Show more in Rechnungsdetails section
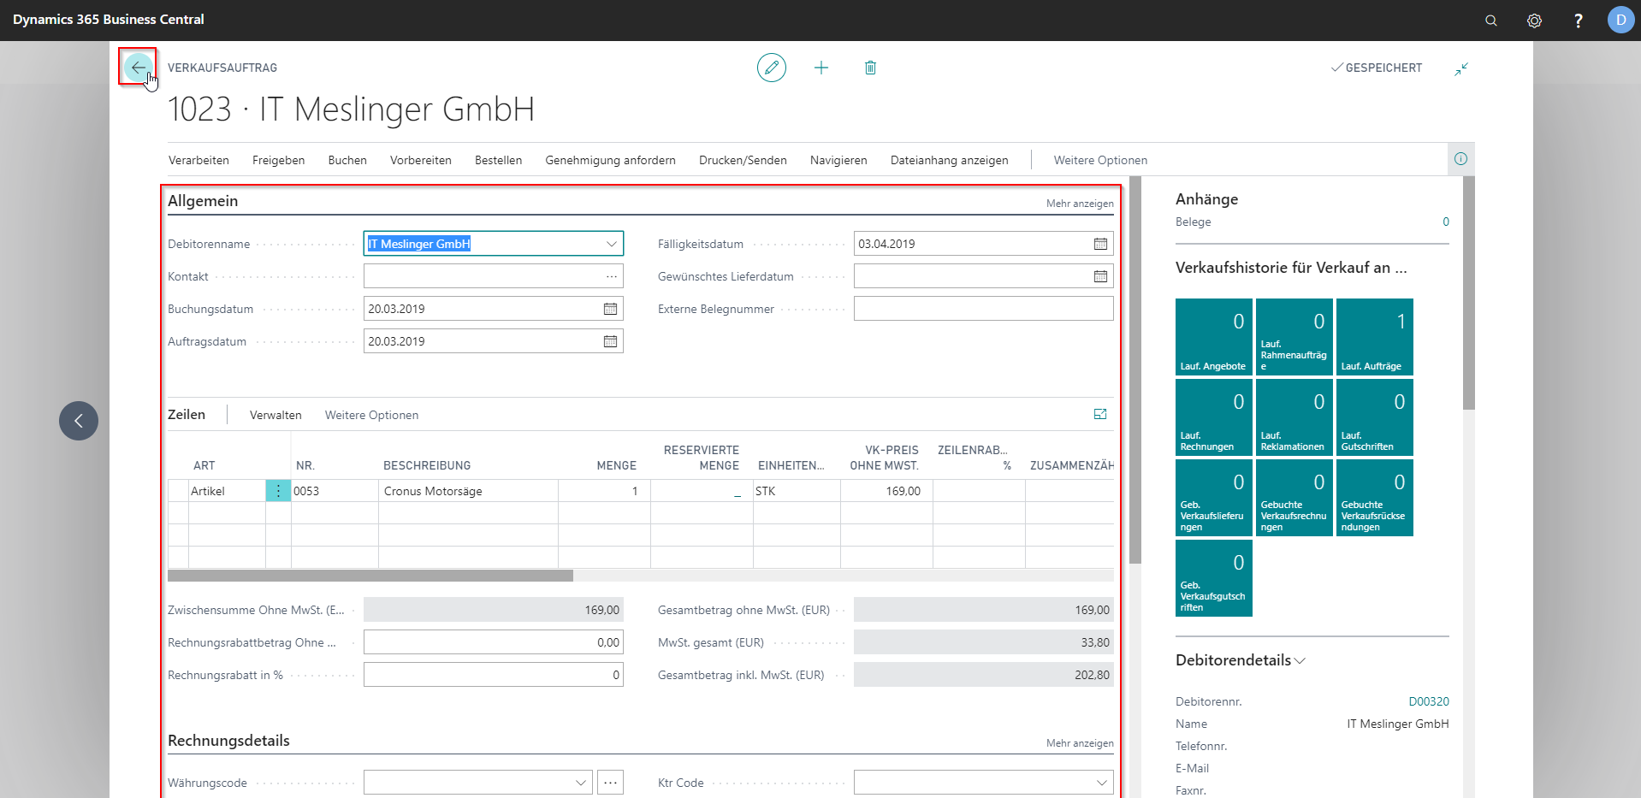Image resolution: width=1641 pixels, height=798 pixels. (x=1080, y=743)
